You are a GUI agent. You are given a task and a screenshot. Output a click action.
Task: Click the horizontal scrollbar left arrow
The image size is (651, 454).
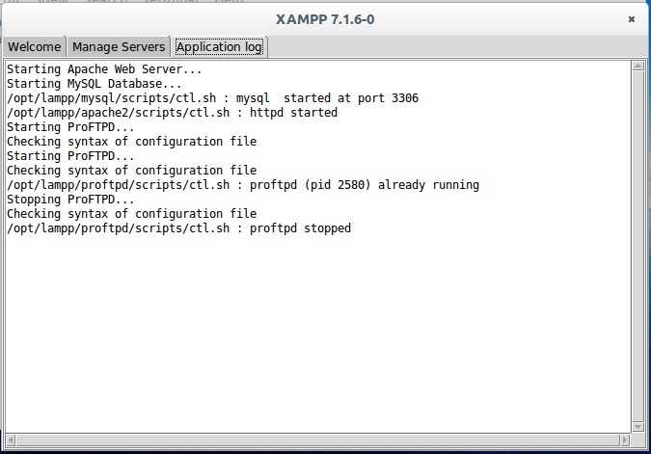(11, 440)
